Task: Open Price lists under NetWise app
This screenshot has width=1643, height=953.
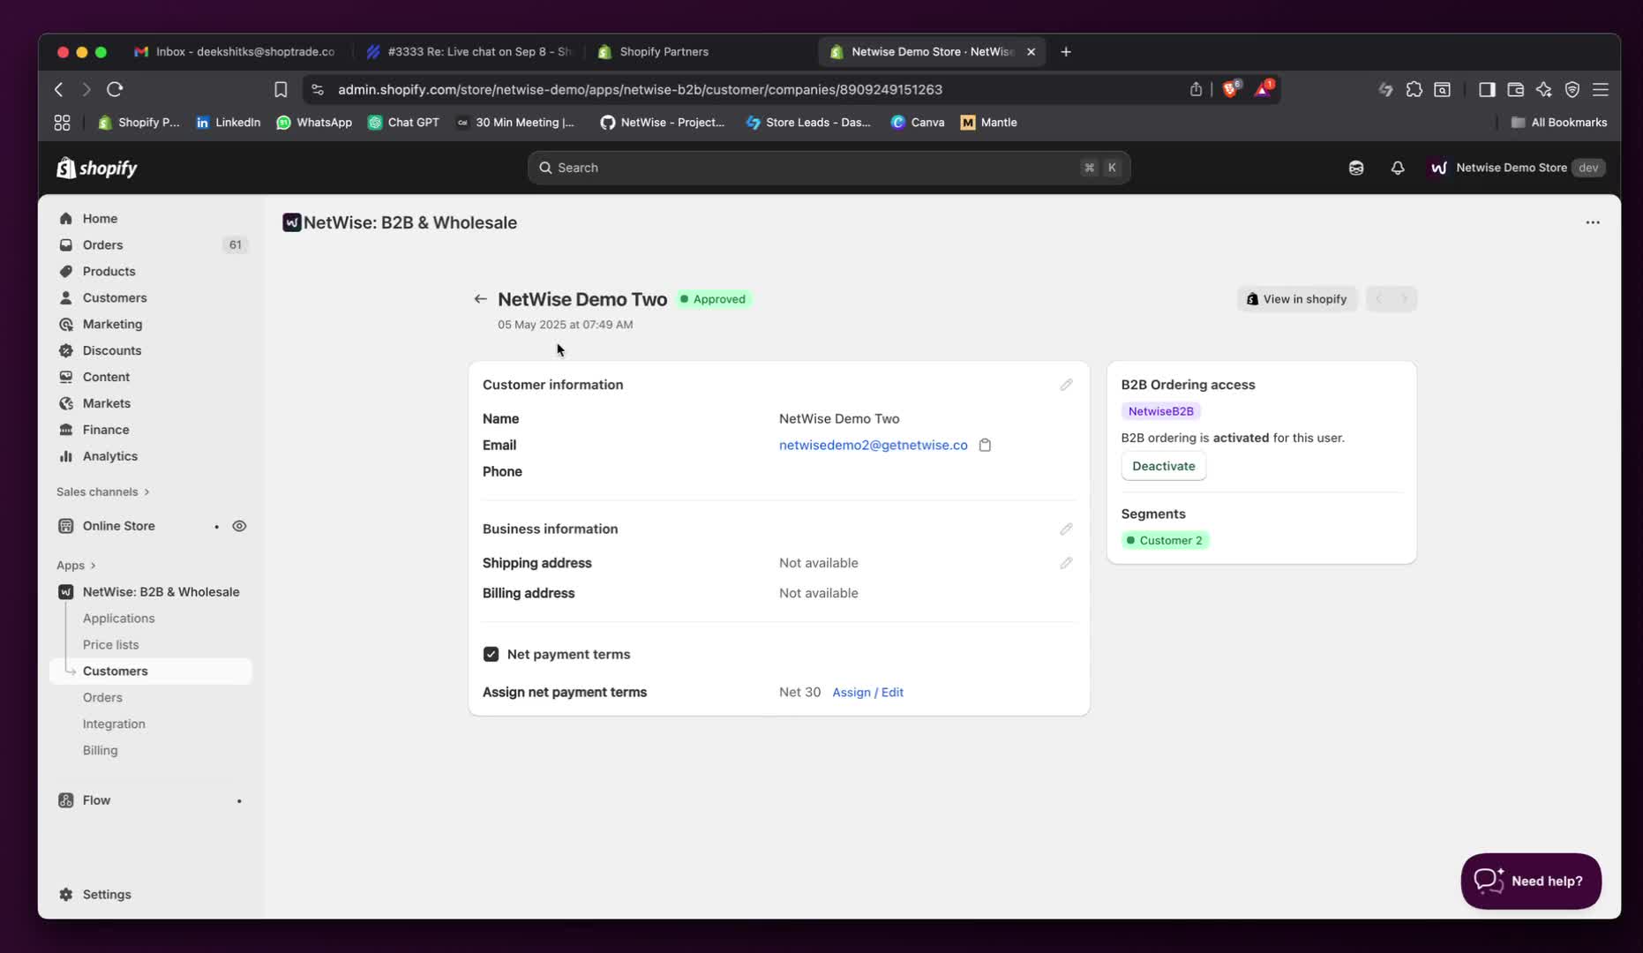Action: tap(110, 645)
